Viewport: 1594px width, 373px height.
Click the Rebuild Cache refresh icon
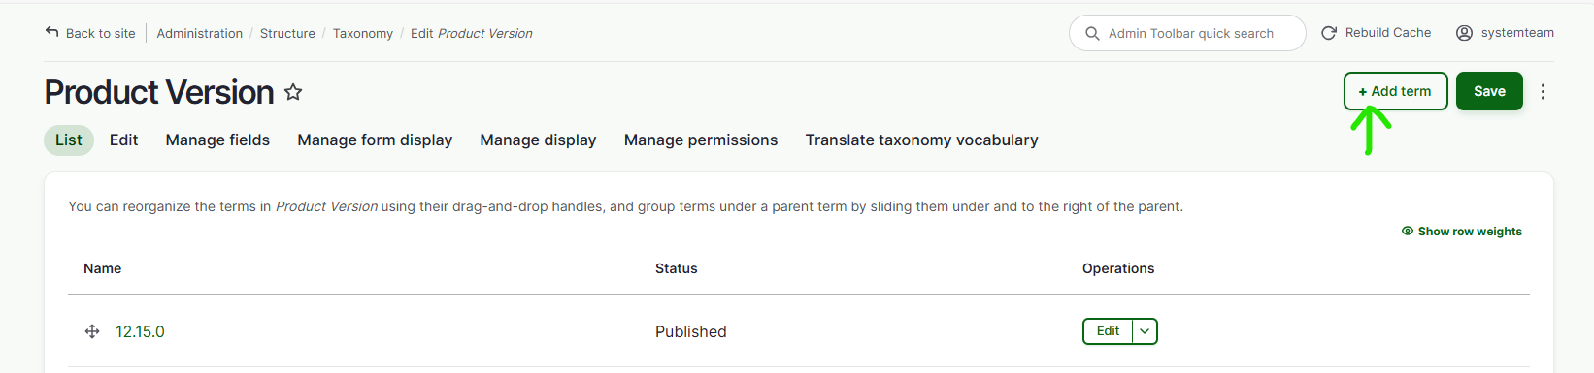click(1329, 33)
